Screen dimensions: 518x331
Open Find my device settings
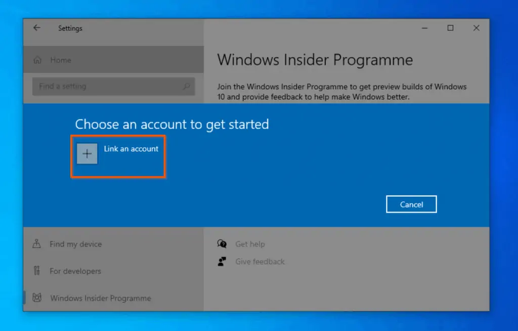pyautogui.click(x=76, y=244)
